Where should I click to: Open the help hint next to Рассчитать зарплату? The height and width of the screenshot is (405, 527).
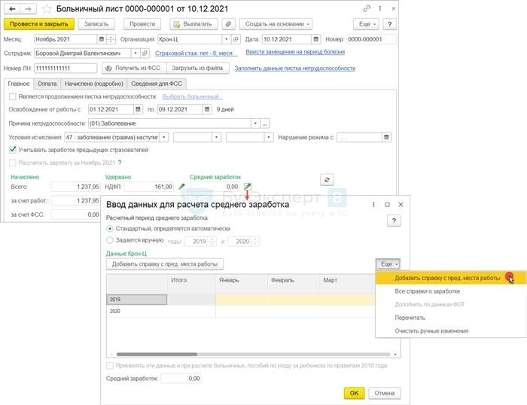(x=120, y=163)
